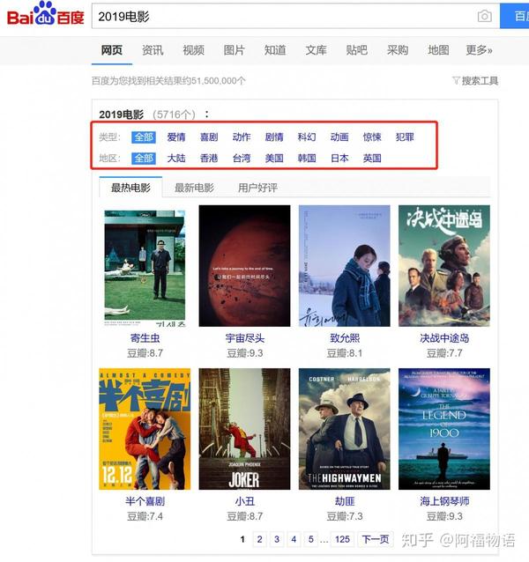
Task: Filter by 犯罪 genre
Action: click(405, 137)
